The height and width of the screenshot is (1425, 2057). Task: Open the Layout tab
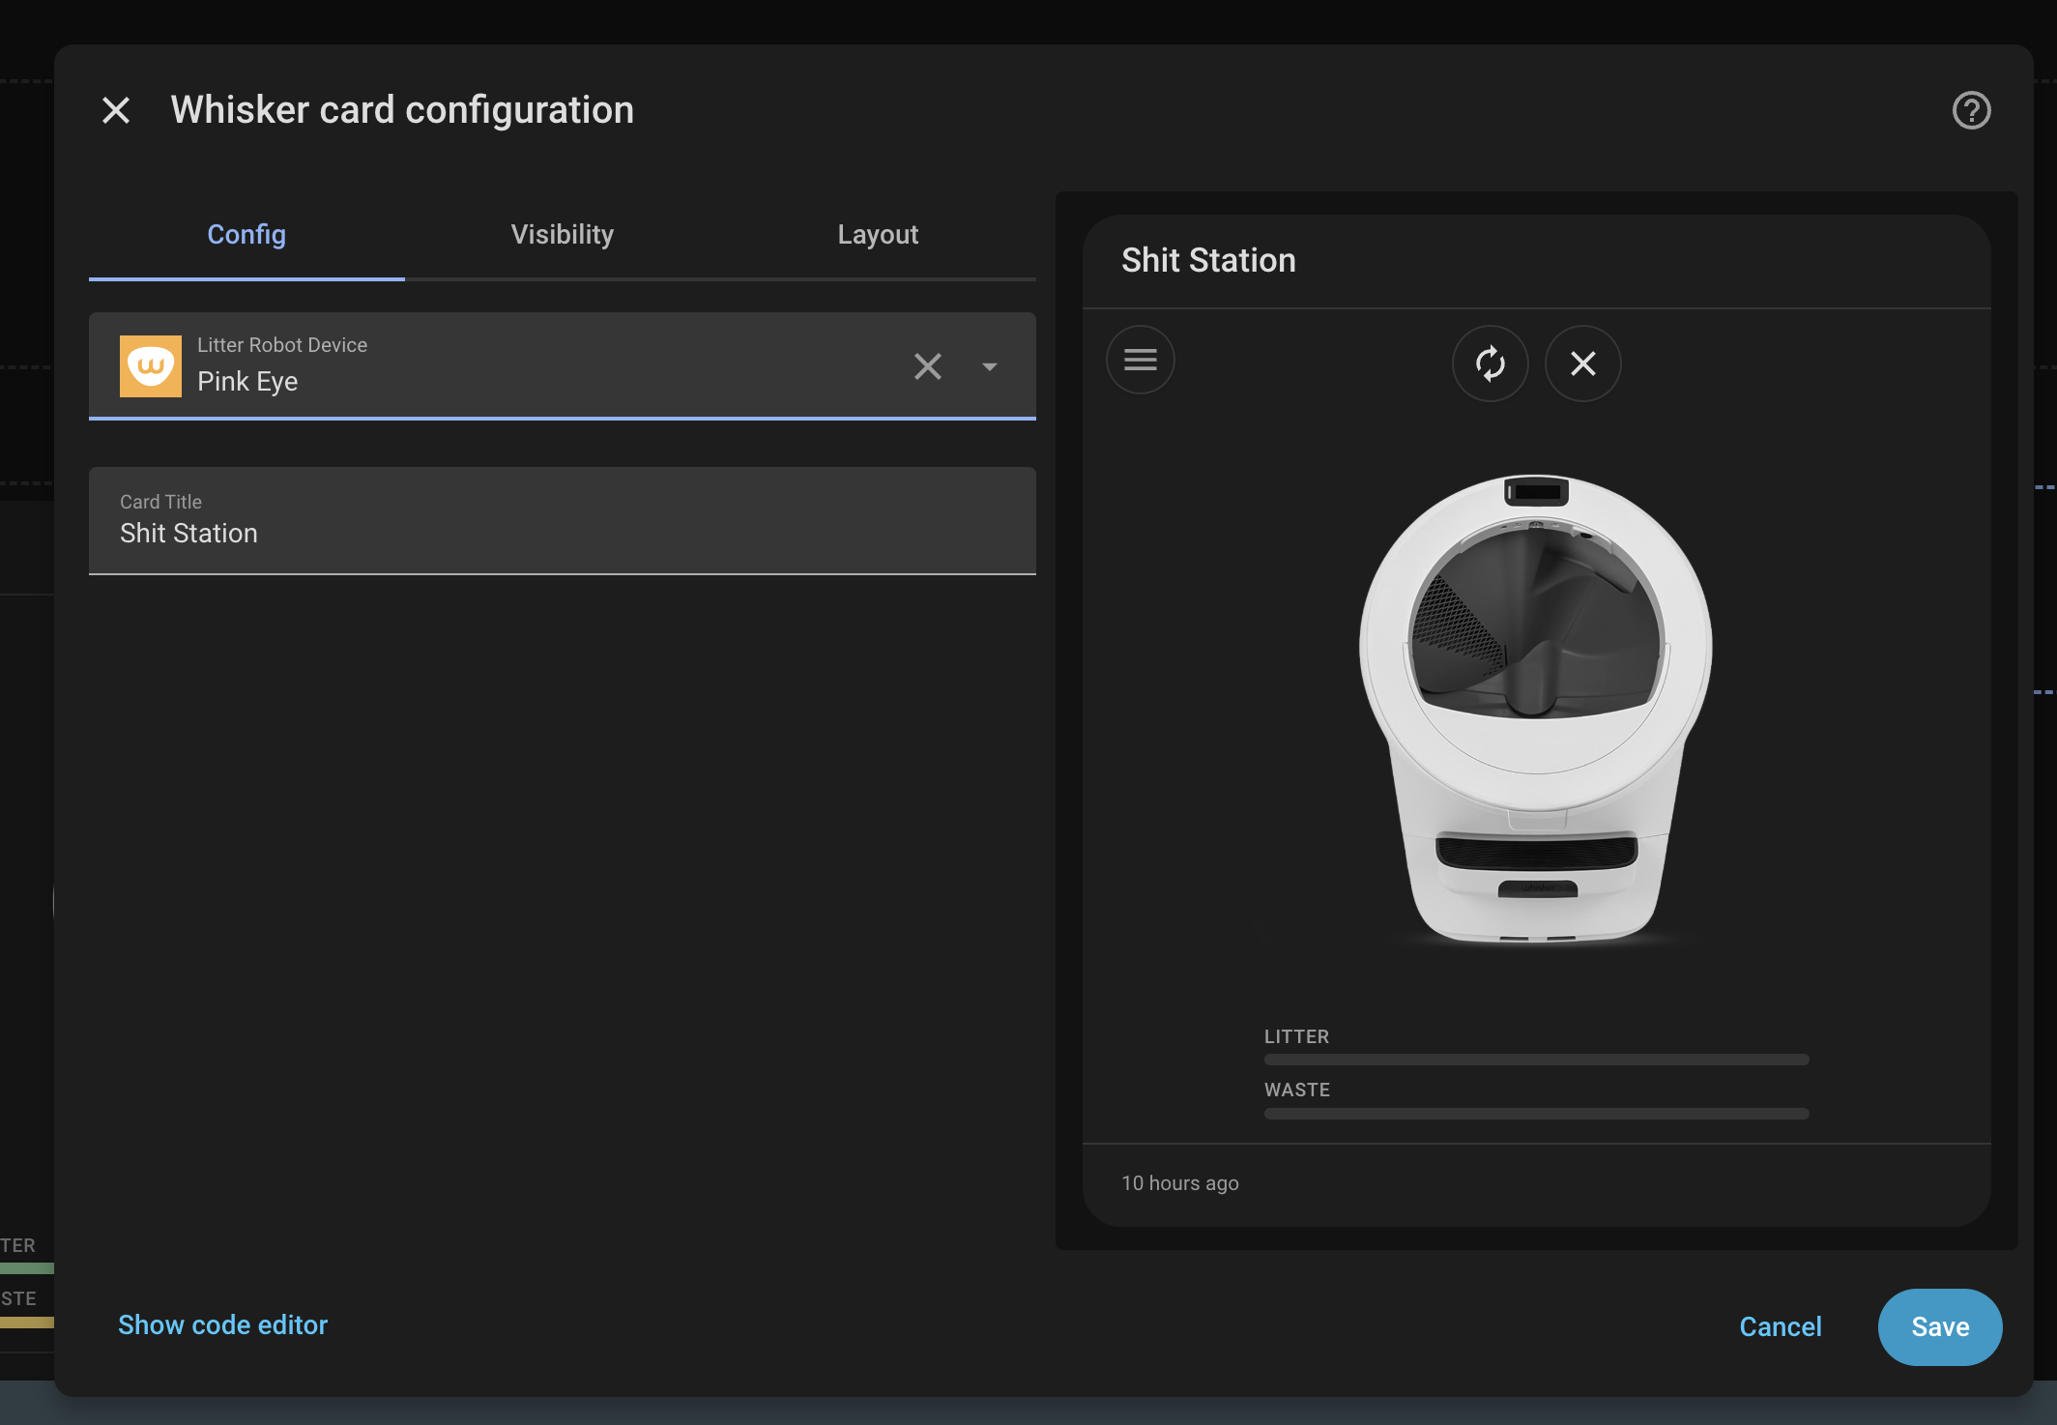tap(878, 235)
